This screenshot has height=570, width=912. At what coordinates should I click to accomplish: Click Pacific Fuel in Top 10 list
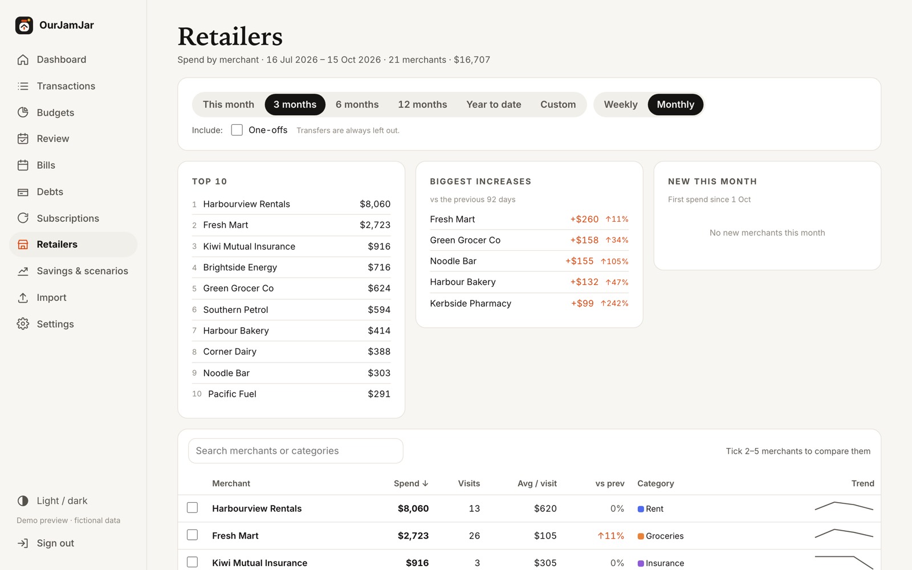232,394
